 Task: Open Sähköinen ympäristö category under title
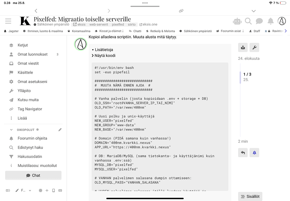52,24
